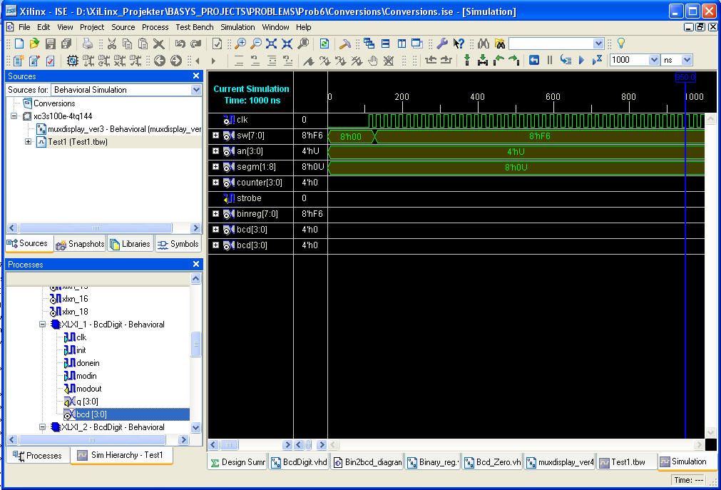The width and height of the screenshot is (721, 490).
Task: Click the green measure-between-markers icon
Action: point(483,60)
